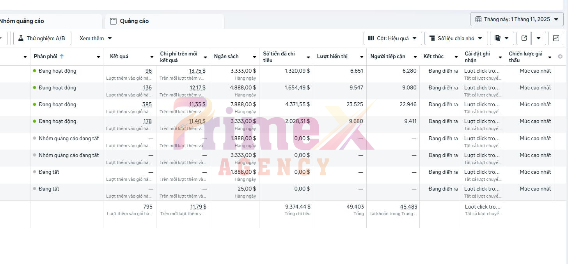Image resolution: width=568 pixels, height=264 pixels.
Task: Click the blue sort arrow beside Phân phối
Action: pos(62,57)
